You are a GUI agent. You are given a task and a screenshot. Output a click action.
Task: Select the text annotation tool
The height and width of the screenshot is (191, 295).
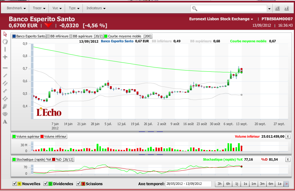pos(5,122)
